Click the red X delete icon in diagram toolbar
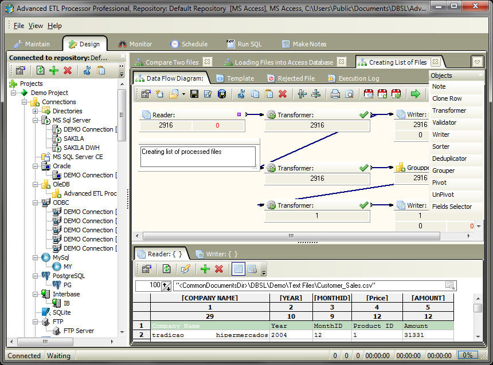This screenshot has height=365, width=493. [283, 94]
